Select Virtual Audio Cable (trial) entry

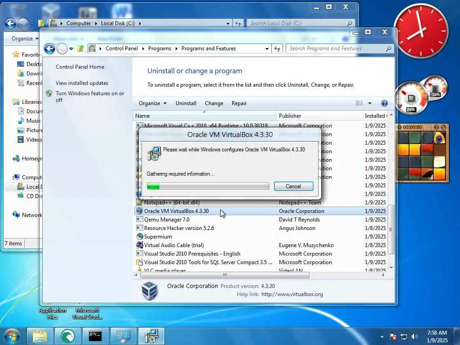[x=174, y=245]
